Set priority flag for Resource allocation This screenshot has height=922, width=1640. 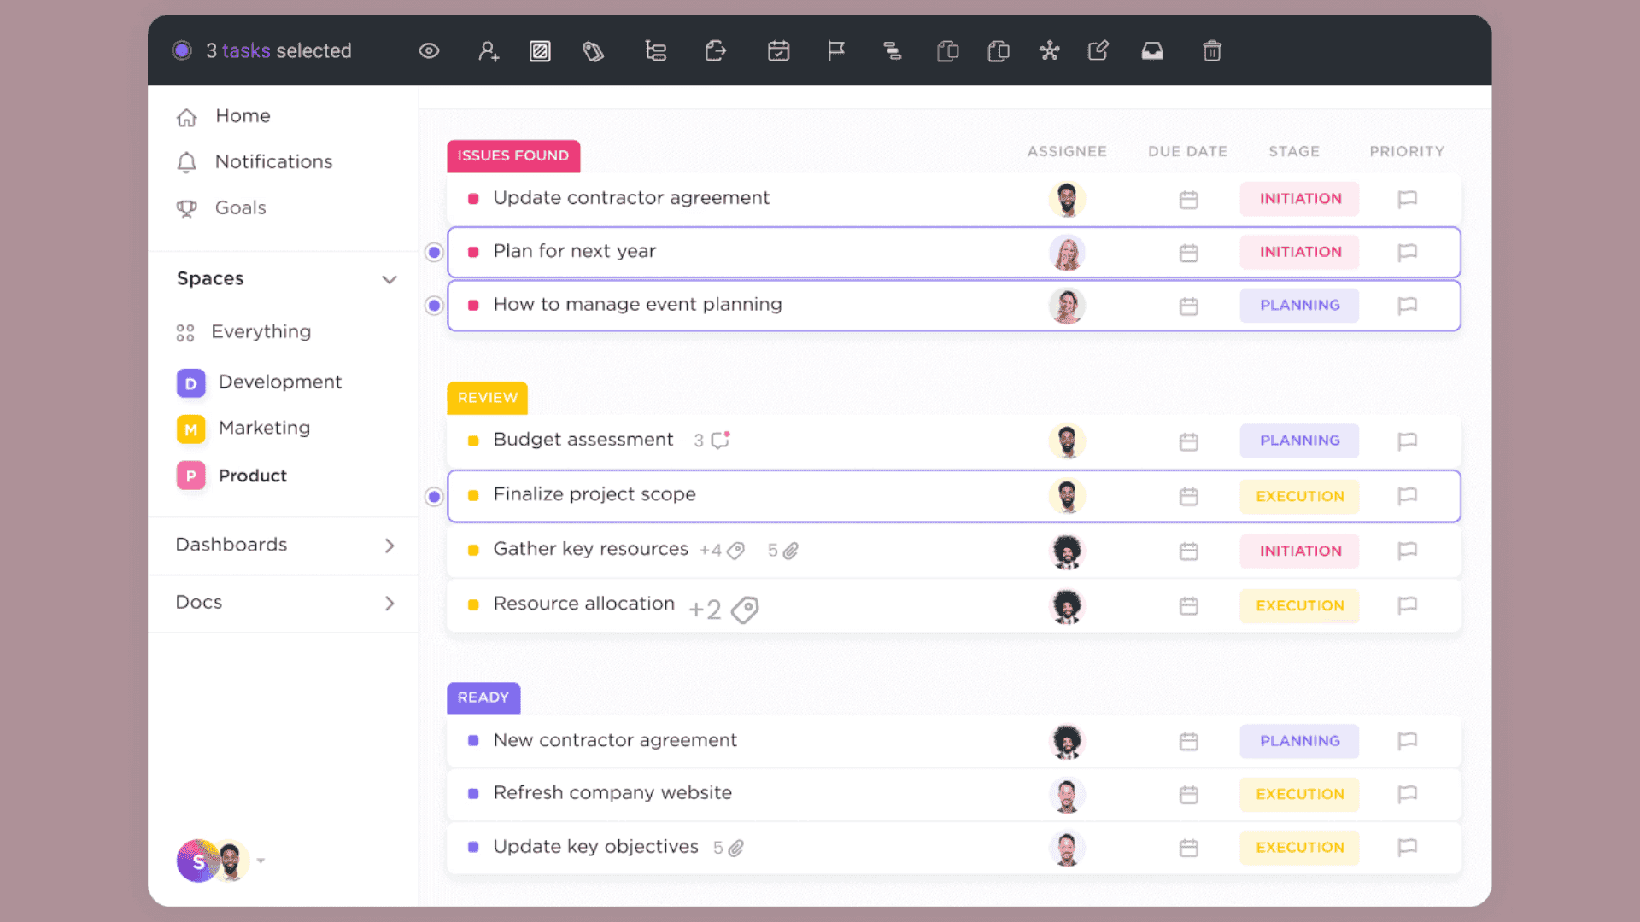pyautogui.click(x=1407, y=605)
